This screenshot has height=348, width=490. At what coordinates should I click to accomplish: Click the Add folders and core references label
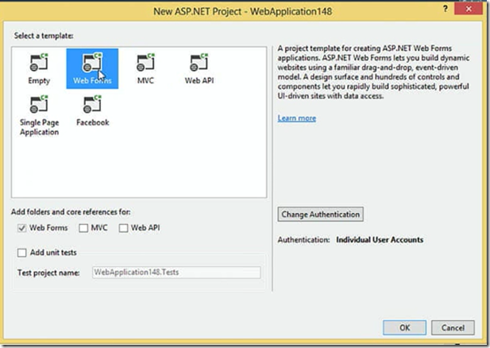[x=71, y=212]
